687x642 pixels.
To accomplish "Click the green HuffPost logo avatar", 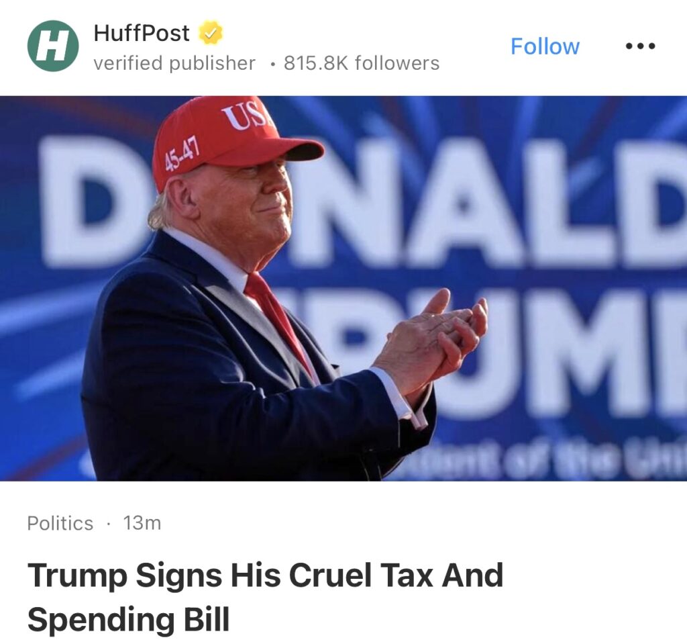I will coord(53,46).
